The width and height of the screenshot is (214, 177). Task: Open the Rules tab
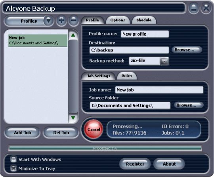(127, 76)
